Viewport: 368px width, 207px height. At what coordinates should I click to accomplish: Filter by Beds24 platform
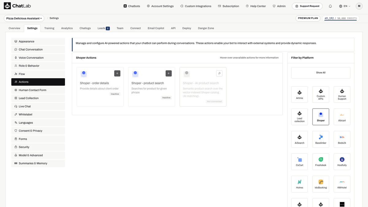342,139
